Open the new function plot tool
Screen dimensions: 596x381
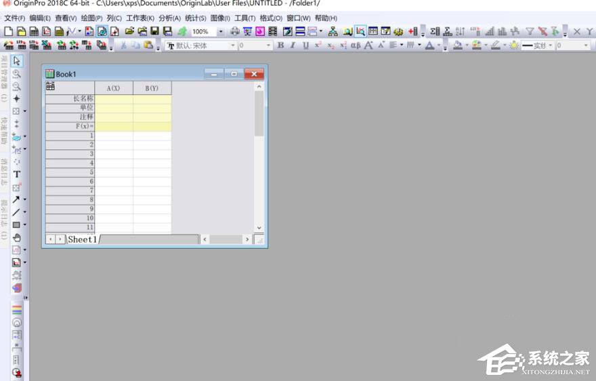coord(71,32)
